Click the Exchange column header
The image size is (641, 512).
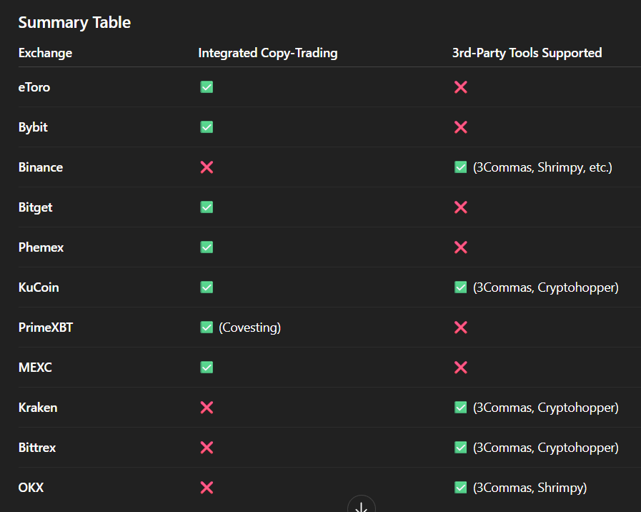tap(45, 53)
